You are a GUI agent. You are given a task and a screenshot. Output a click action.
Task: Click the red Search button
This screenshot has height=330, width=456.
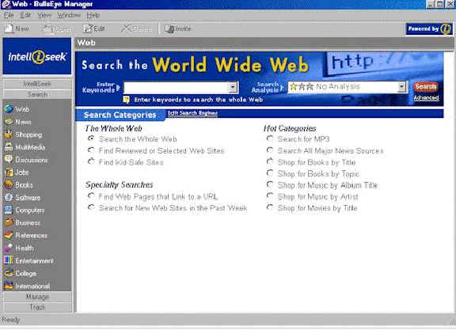426,86
